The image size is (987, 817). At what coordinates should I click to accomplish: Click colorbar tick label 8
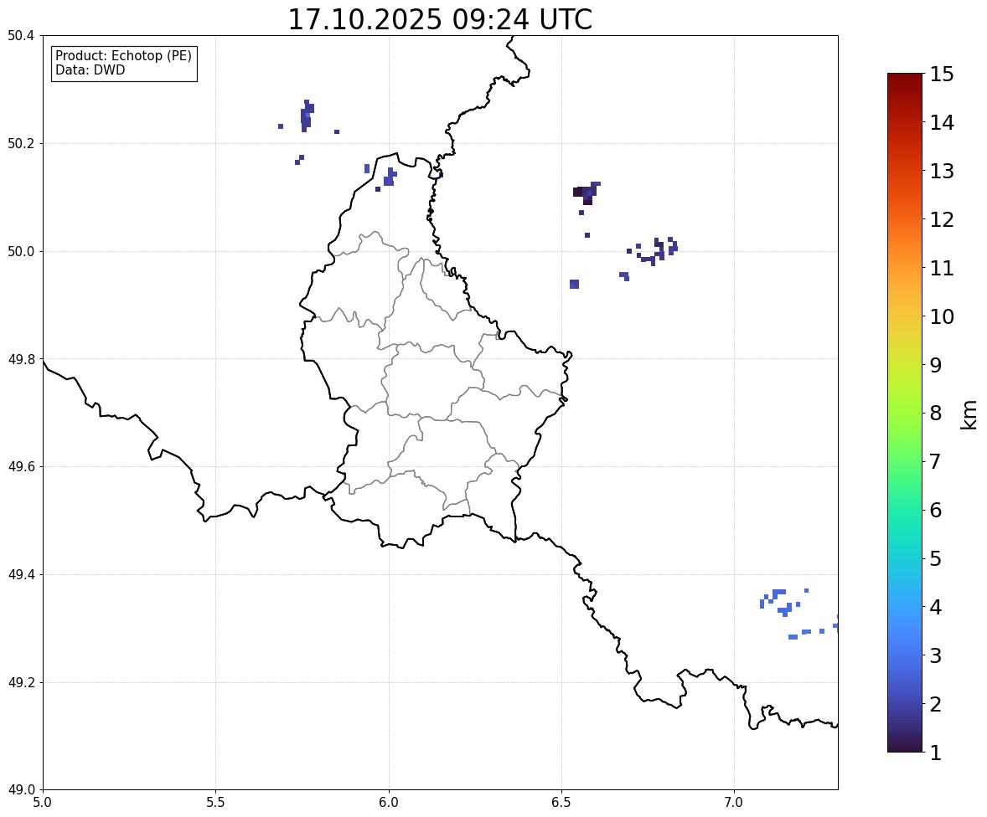pos(936,414)
